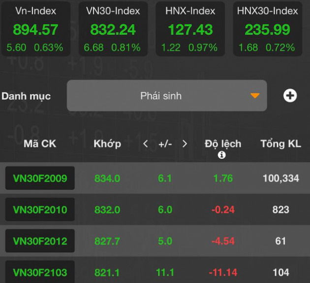Click the HNX-Index value 127.43
The width and height of the screenshot is (310, 283).
click(190, 30)
